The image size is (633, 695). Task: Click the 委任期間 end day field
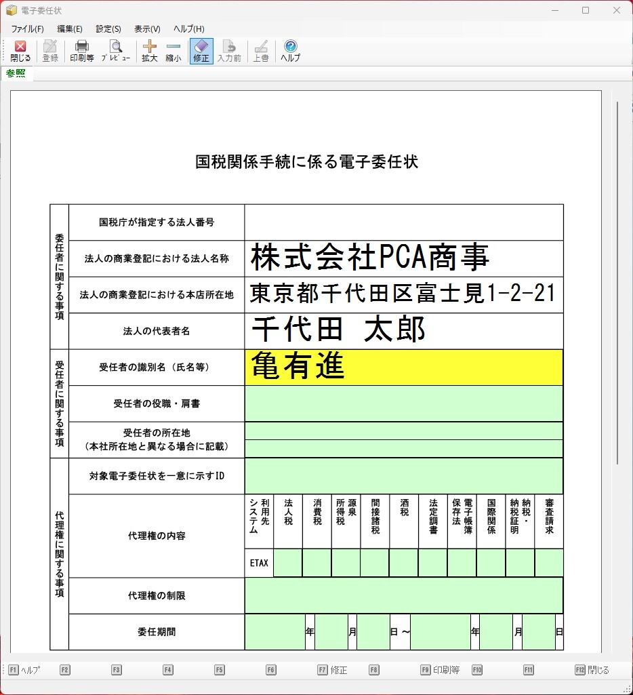pos(539,632)
